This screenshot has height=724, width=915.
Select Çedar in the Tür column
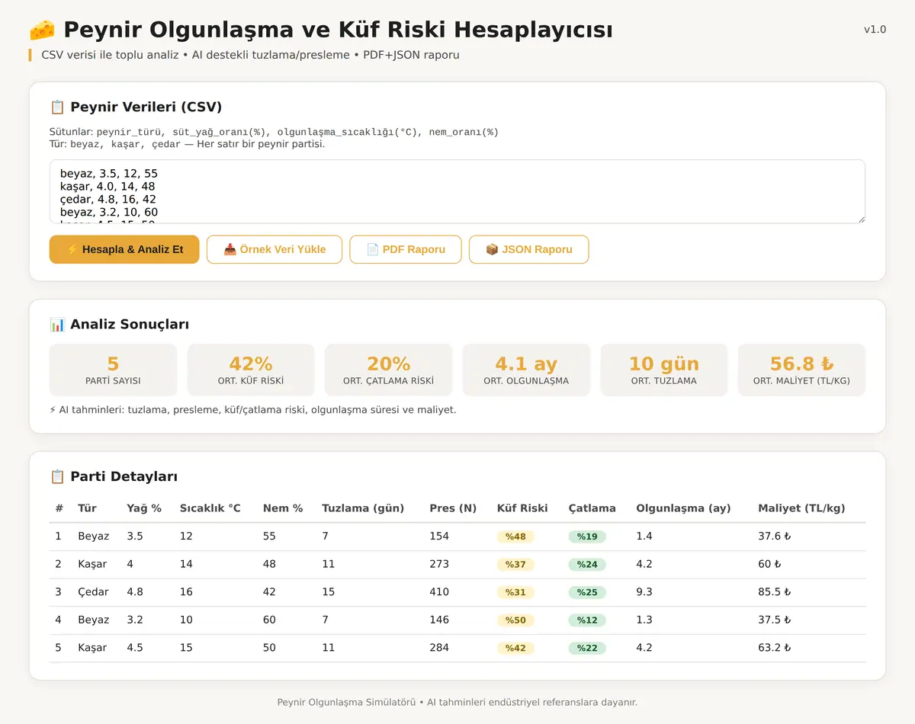(x=93, y=592)
